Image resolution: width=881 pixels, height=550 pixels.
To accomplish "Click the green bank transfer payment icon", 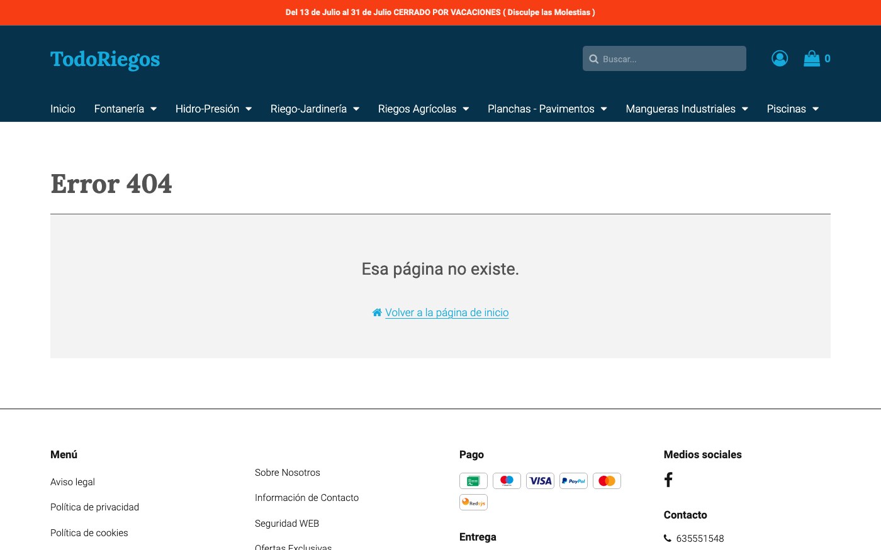I will click(473, 481).
